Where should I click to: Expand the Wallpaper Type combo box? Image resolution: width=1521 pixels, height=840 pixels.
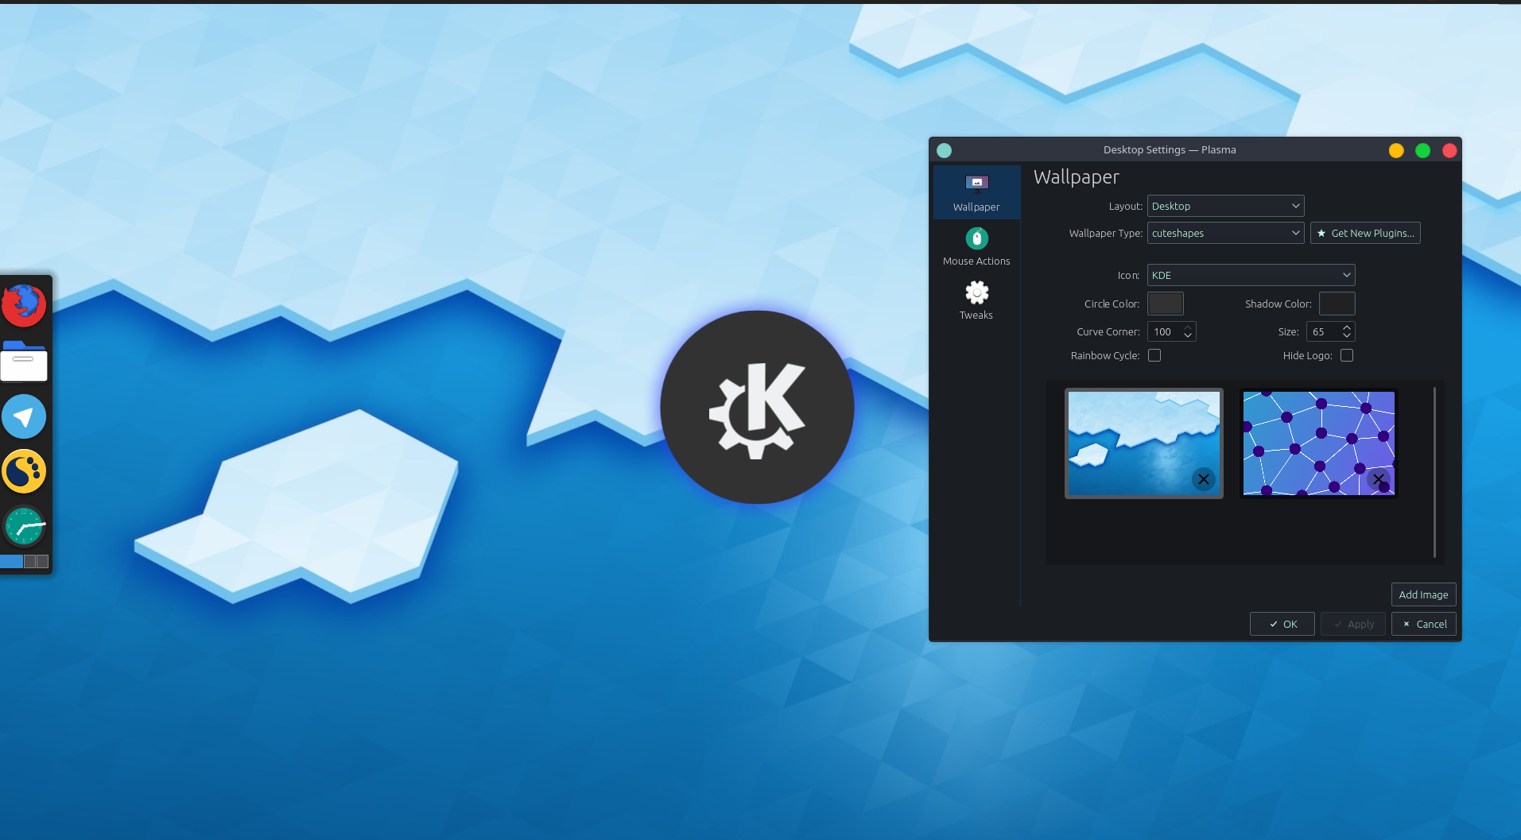(1225, 233)
